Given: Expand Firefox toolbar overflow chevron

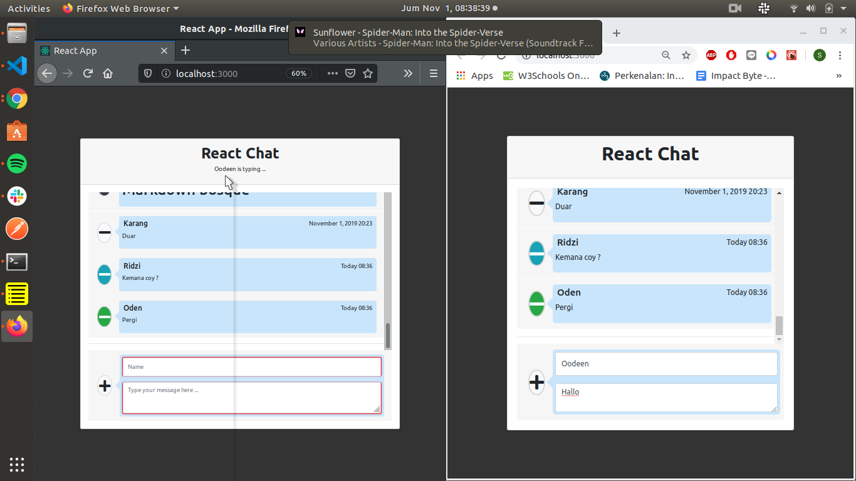Looking at the screenshot, I should click(408, 73).
